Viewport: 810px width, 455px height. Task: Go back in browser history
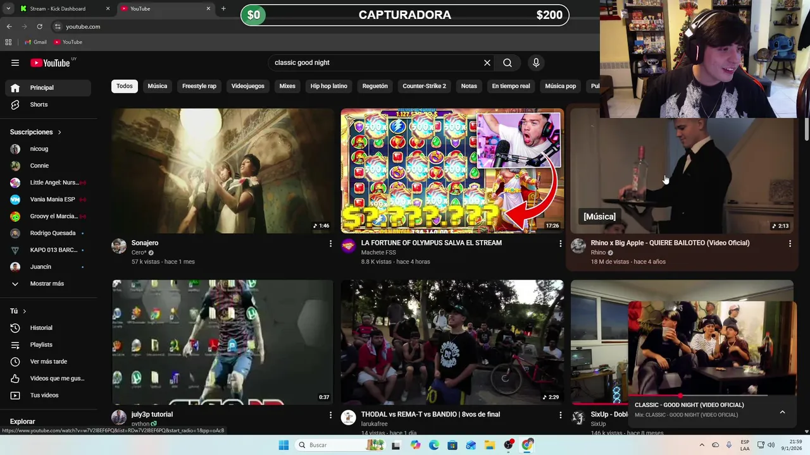tap(9, 27)
